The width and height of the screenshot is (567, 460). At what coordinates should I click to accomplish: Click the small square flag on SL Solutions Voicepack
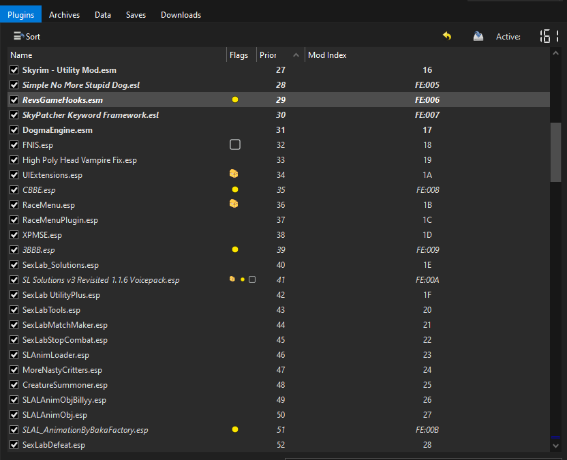tap(252, 279)
